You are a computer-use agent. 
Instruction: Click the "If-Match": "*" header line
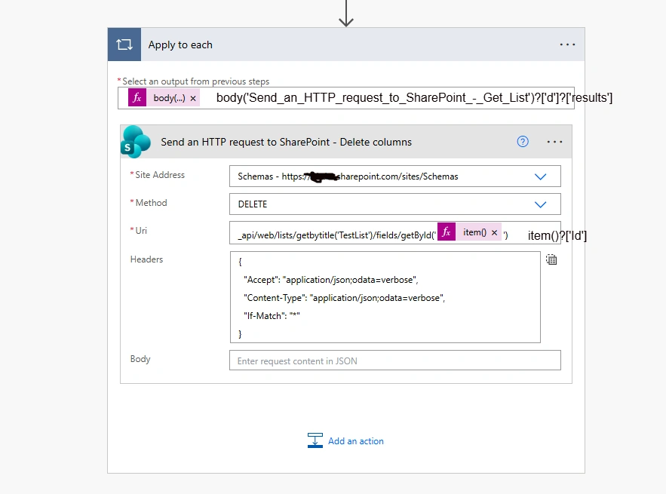(272, 315)
